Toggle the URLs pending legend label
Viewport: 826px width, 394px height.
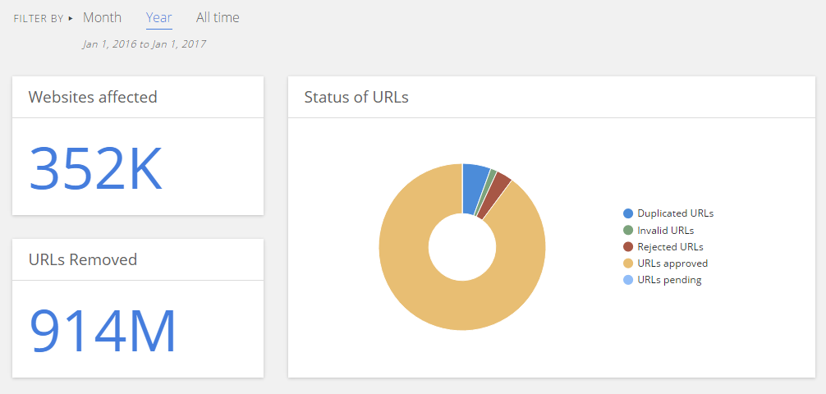tap(669, 280)
